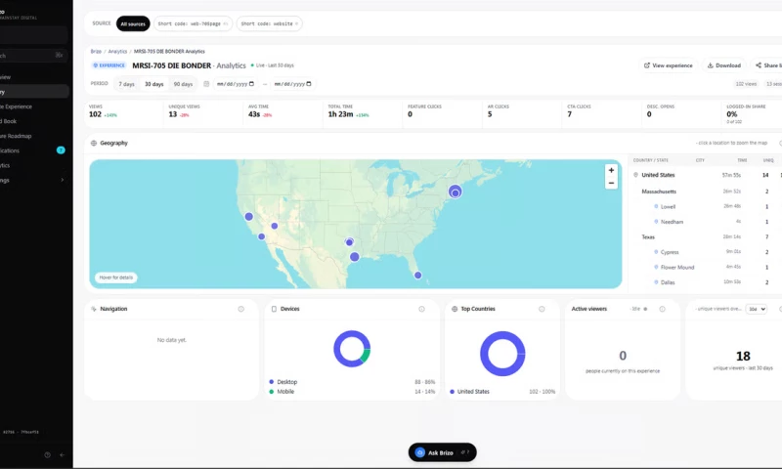Click the Dallas city marker icon
Image resolution: width=782 pixels, height=469 pixels.
click(x=656, y=282)
